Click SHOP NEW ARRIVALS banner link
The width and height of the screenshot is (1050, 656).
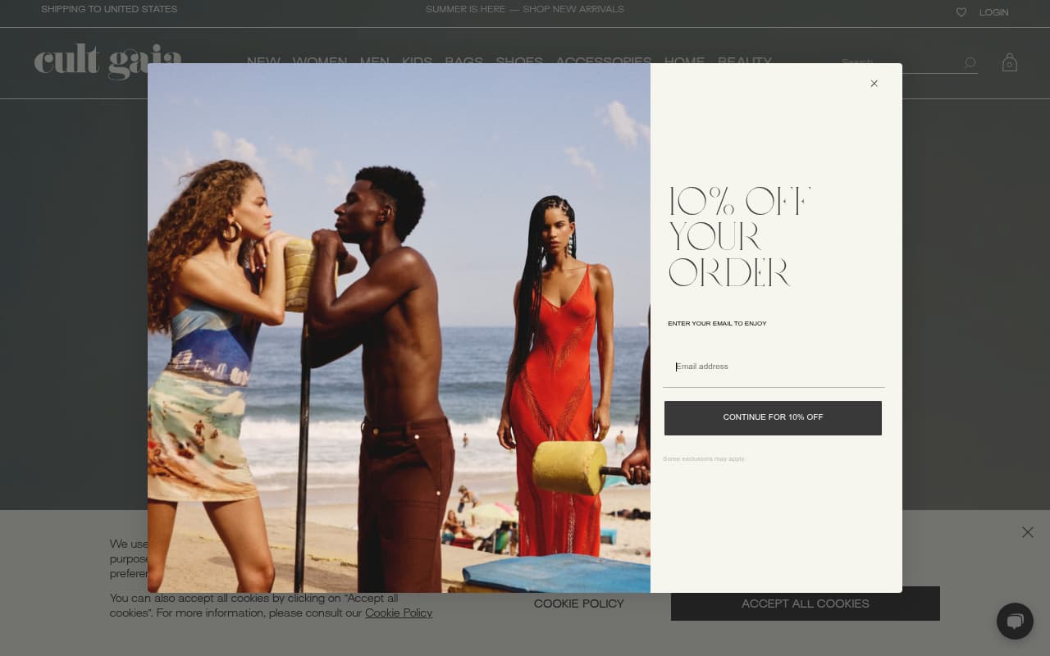[x=573, y=9]
